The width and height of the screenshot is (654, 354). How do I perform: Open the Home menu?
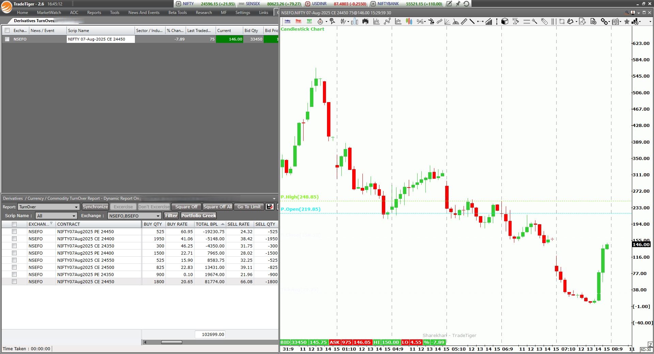coord(22,13)
